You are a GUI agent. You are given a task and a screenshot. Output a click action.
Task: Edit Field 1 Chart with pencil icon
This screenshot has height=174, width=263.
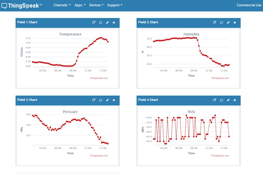[107, 22]
